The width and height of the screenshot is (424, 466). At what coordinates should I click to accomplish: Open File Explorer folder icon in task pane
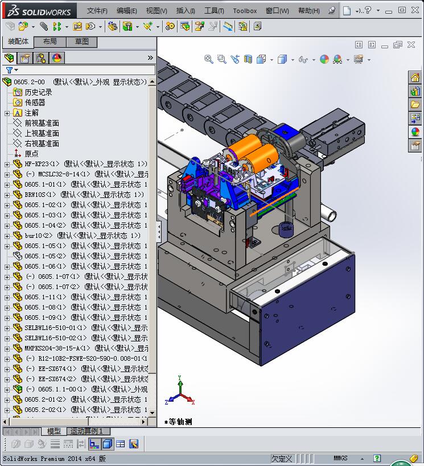[415, 104]
